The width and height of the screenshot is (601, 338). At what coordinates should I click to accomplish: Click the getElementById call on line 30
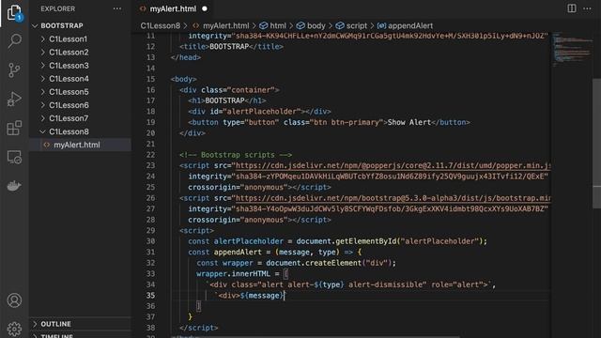[366, 241]
